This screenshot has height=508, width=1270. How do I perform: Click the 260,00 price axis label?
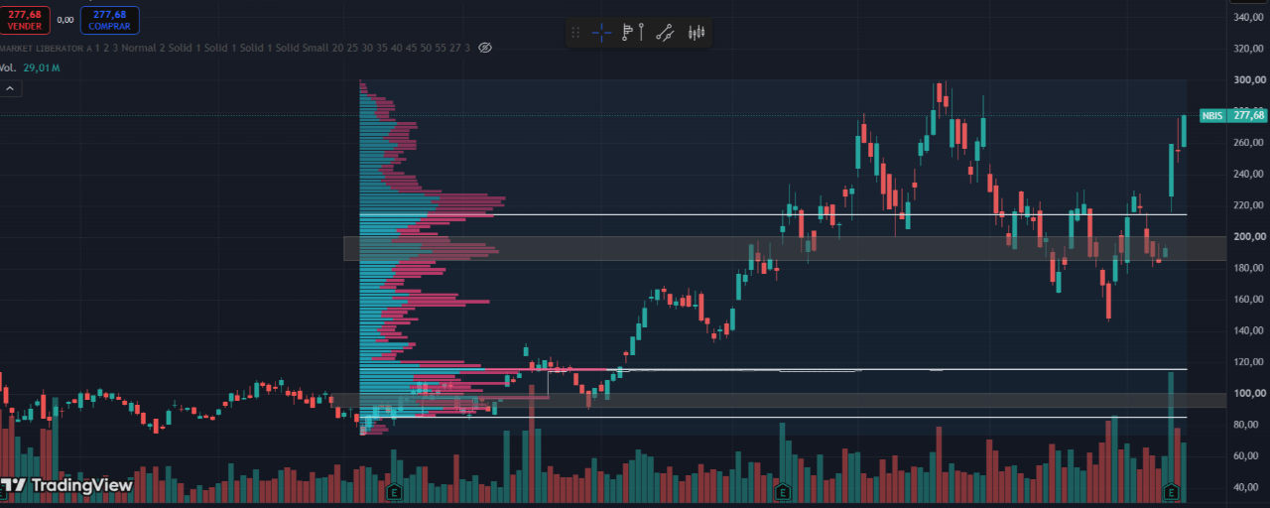click(1248, 142)
